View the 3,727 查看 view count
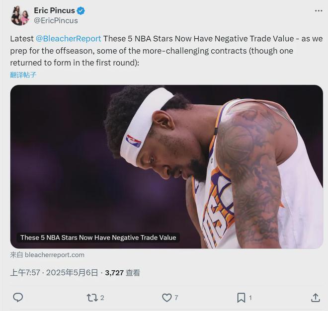328x311 pixels. [122, 273]
